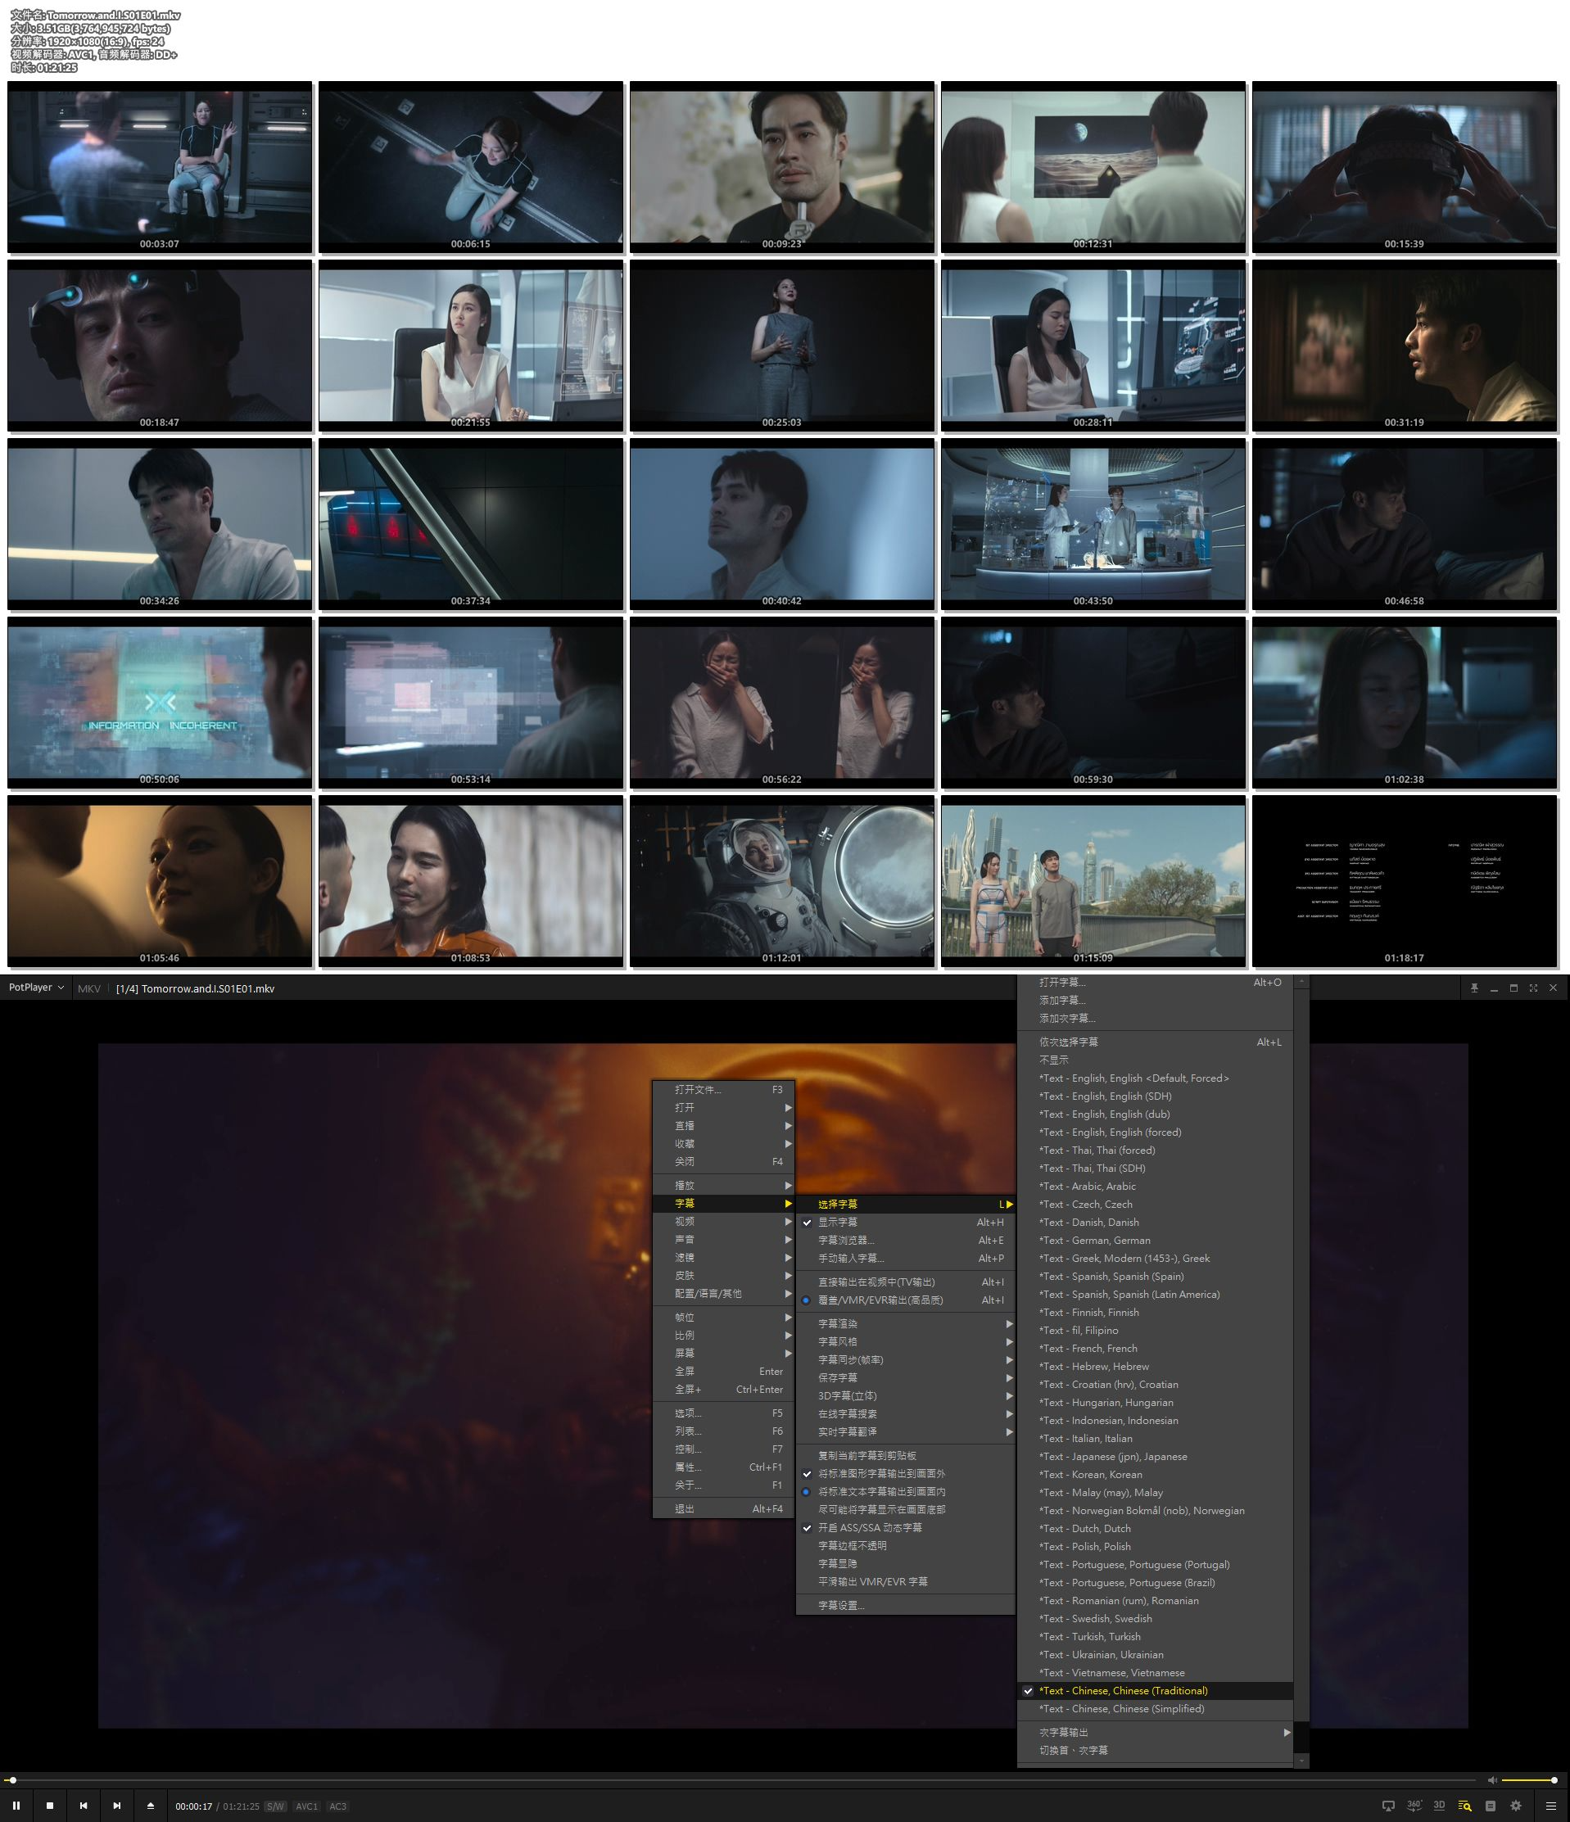
Task: Expand the 实时字幕翻译 submenu
Action: tap(906, 1431)
